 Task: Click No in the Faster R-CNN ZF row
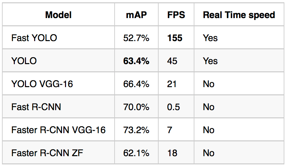209,153
